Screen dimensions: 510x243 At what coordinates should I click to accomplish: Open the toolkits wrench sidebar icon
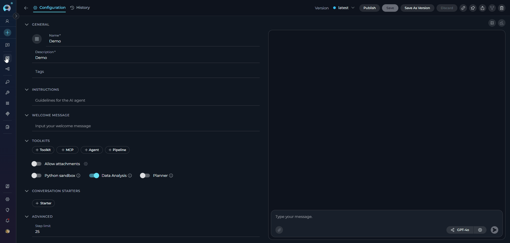point(7,93)
